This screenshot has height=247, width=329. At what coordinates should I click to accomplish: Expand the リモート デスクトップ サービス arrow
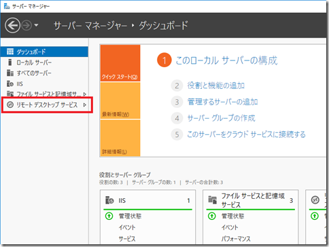click(85, 104)
